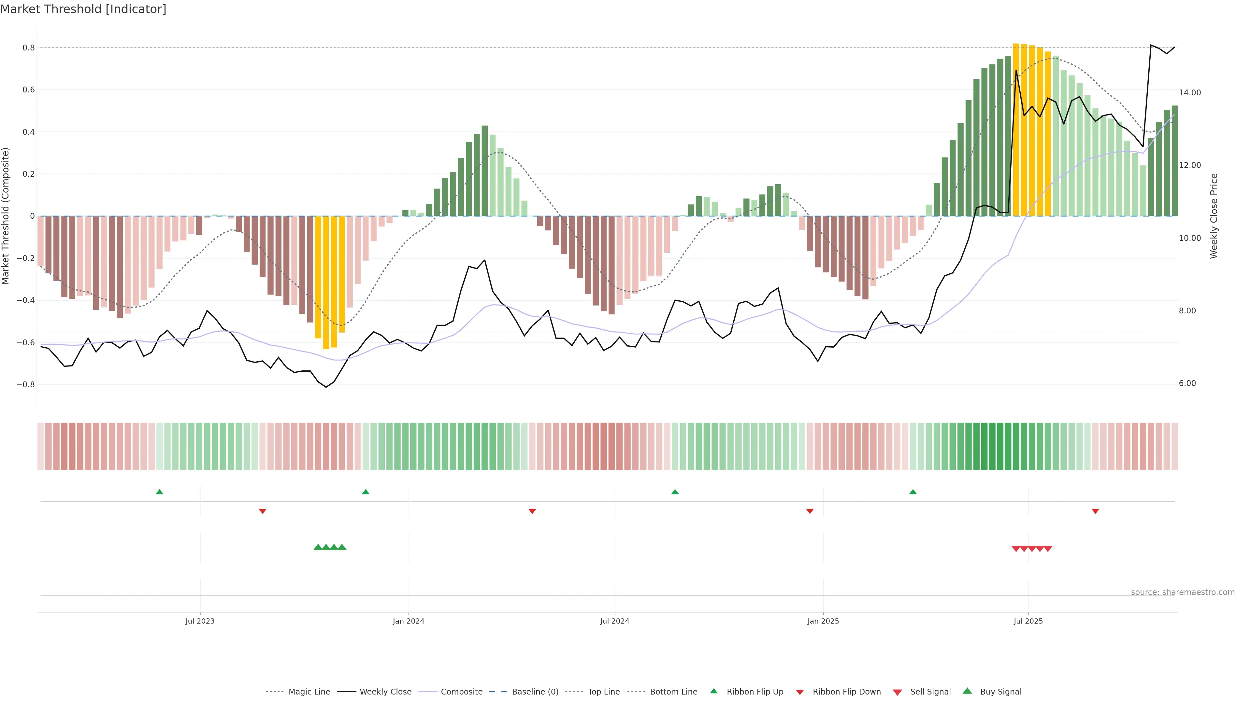Screen dimensions: 1251x703
Task: Click the leftmost green ribbon flip up marker
Action: [159, 492]
